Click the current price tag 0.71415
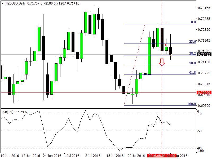The height and width of the screenshot is (159, 212). 204,55
